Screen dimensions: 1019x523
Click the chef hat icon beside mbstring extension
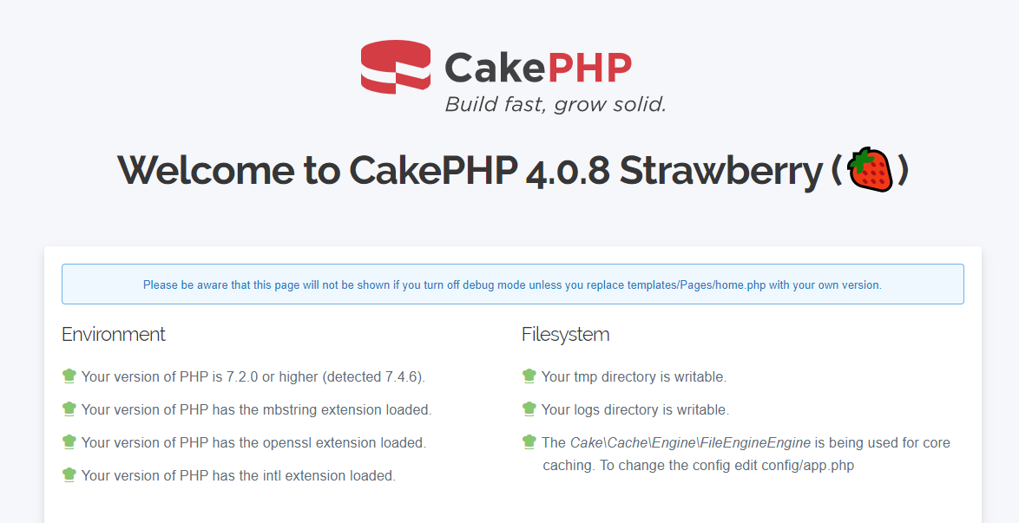pyautogui.click(x=69, y=409)
